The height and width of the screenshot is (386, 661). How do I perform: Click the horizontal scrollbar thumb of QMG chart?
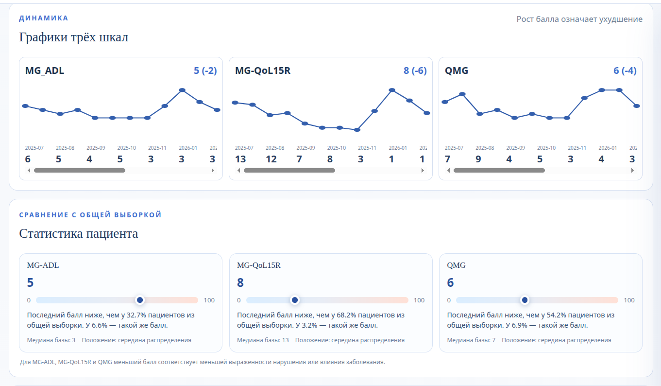499,171
